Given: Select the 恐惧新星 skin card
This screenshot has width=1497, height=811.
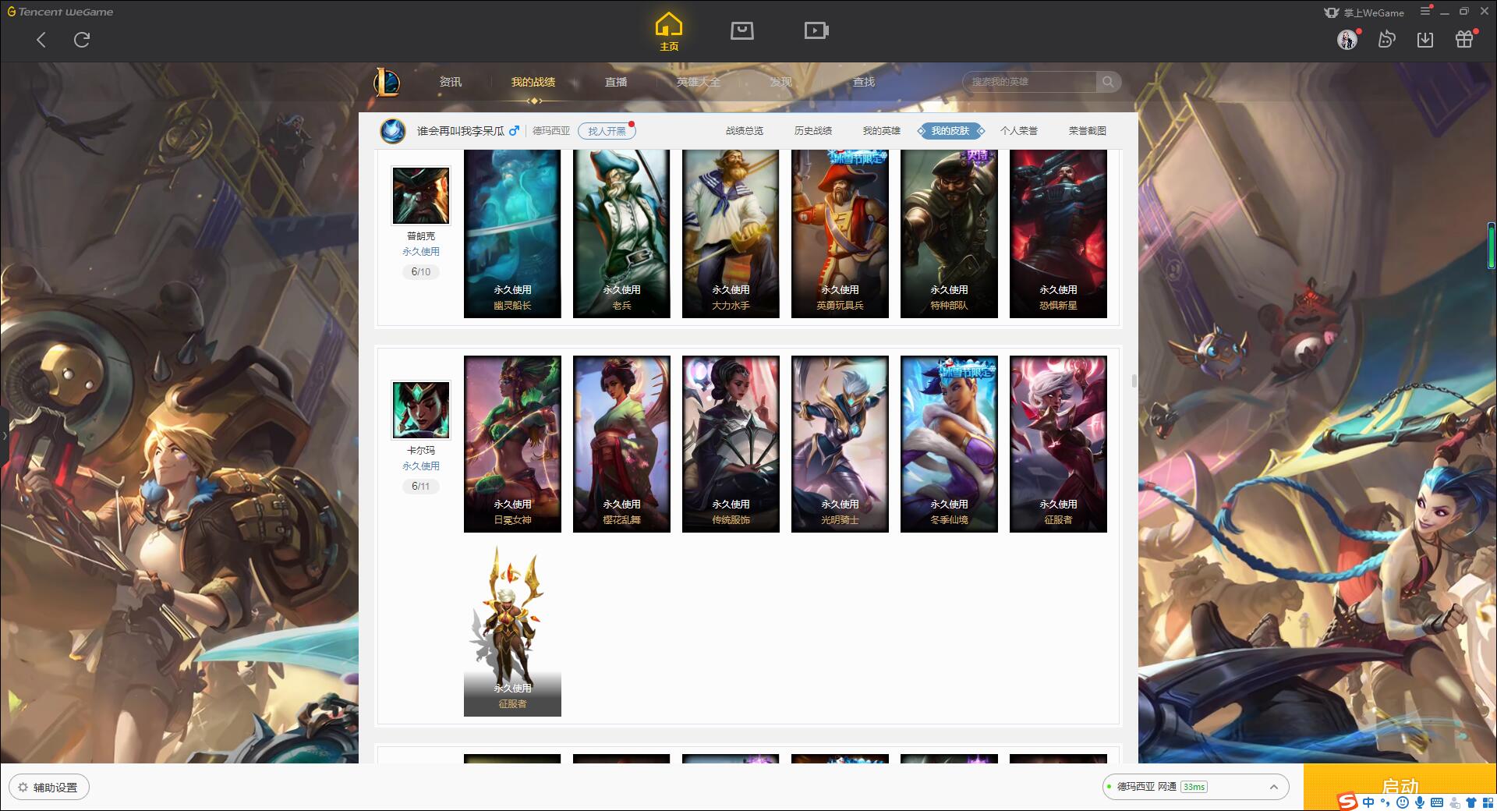Looking at the screenshot, I should (1058, 234).
